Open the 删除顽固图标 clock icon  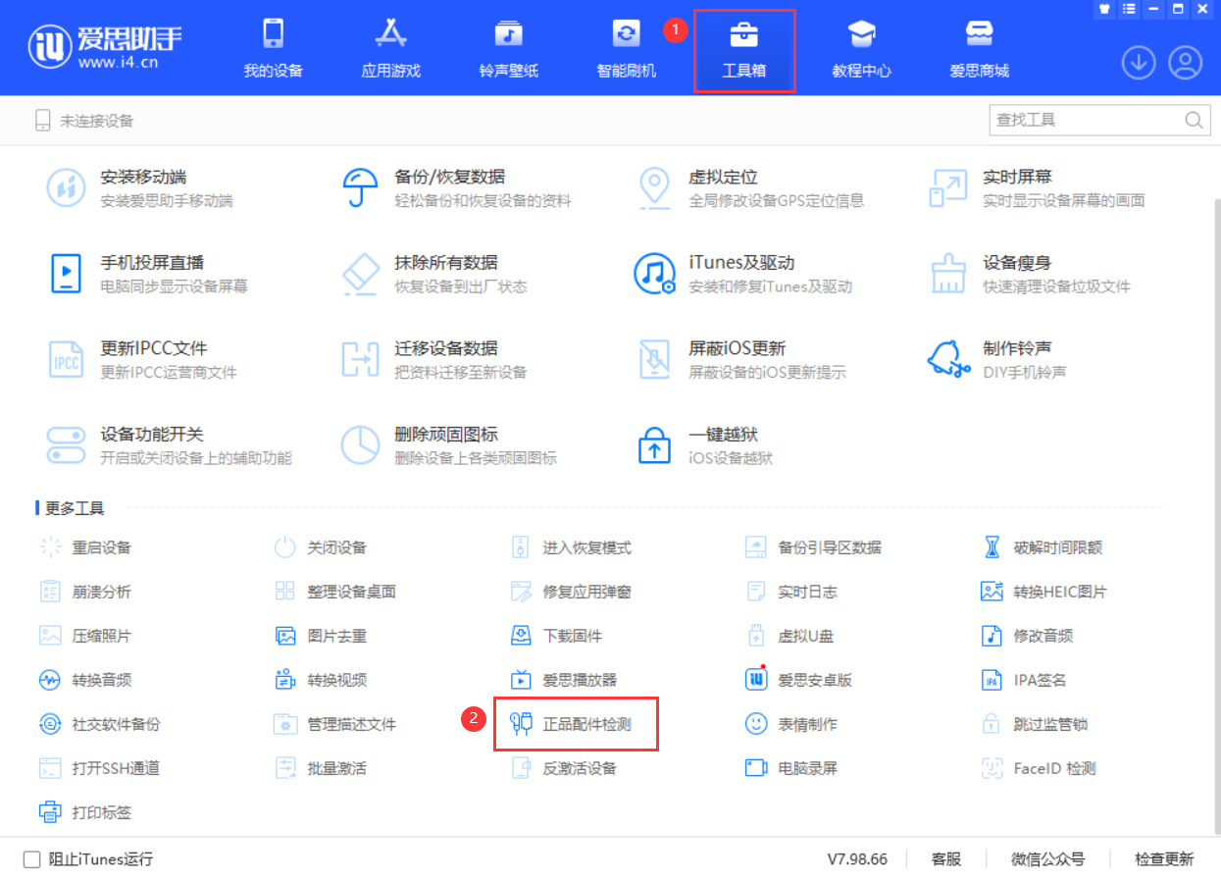[361, 444]
